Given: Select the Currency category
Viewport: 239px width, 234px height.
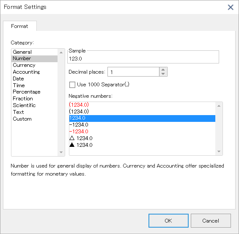Looking at the screenshot, I should (x=34, y=65).
